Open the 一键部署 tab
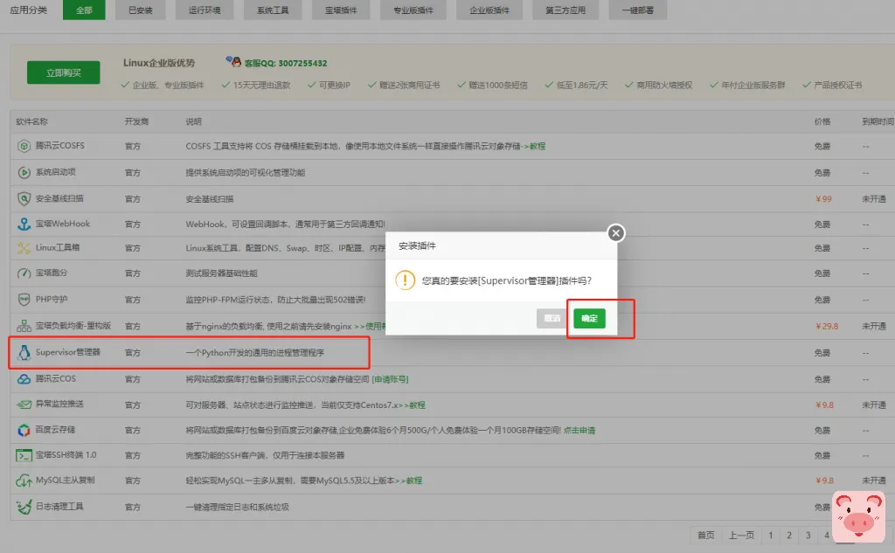This screenshot has width=895, height=553. pyautogui.click(x=637, y=10)
